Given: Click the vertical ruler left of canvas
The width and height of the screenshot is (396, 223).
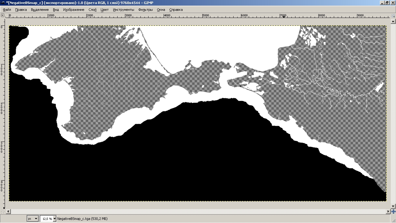Looking at the screenshot, I should (x=3, y=113).
